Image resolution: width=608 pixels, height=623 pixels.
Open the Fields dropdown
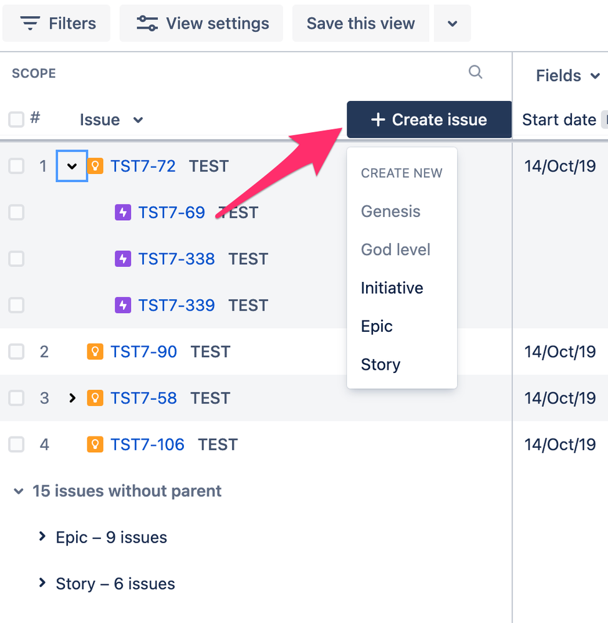pyautogui.click(x=567, y=75)
